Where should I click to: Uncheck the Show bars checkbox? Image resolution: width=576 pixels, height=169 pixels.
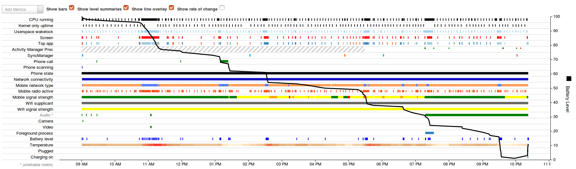point(72,8)
